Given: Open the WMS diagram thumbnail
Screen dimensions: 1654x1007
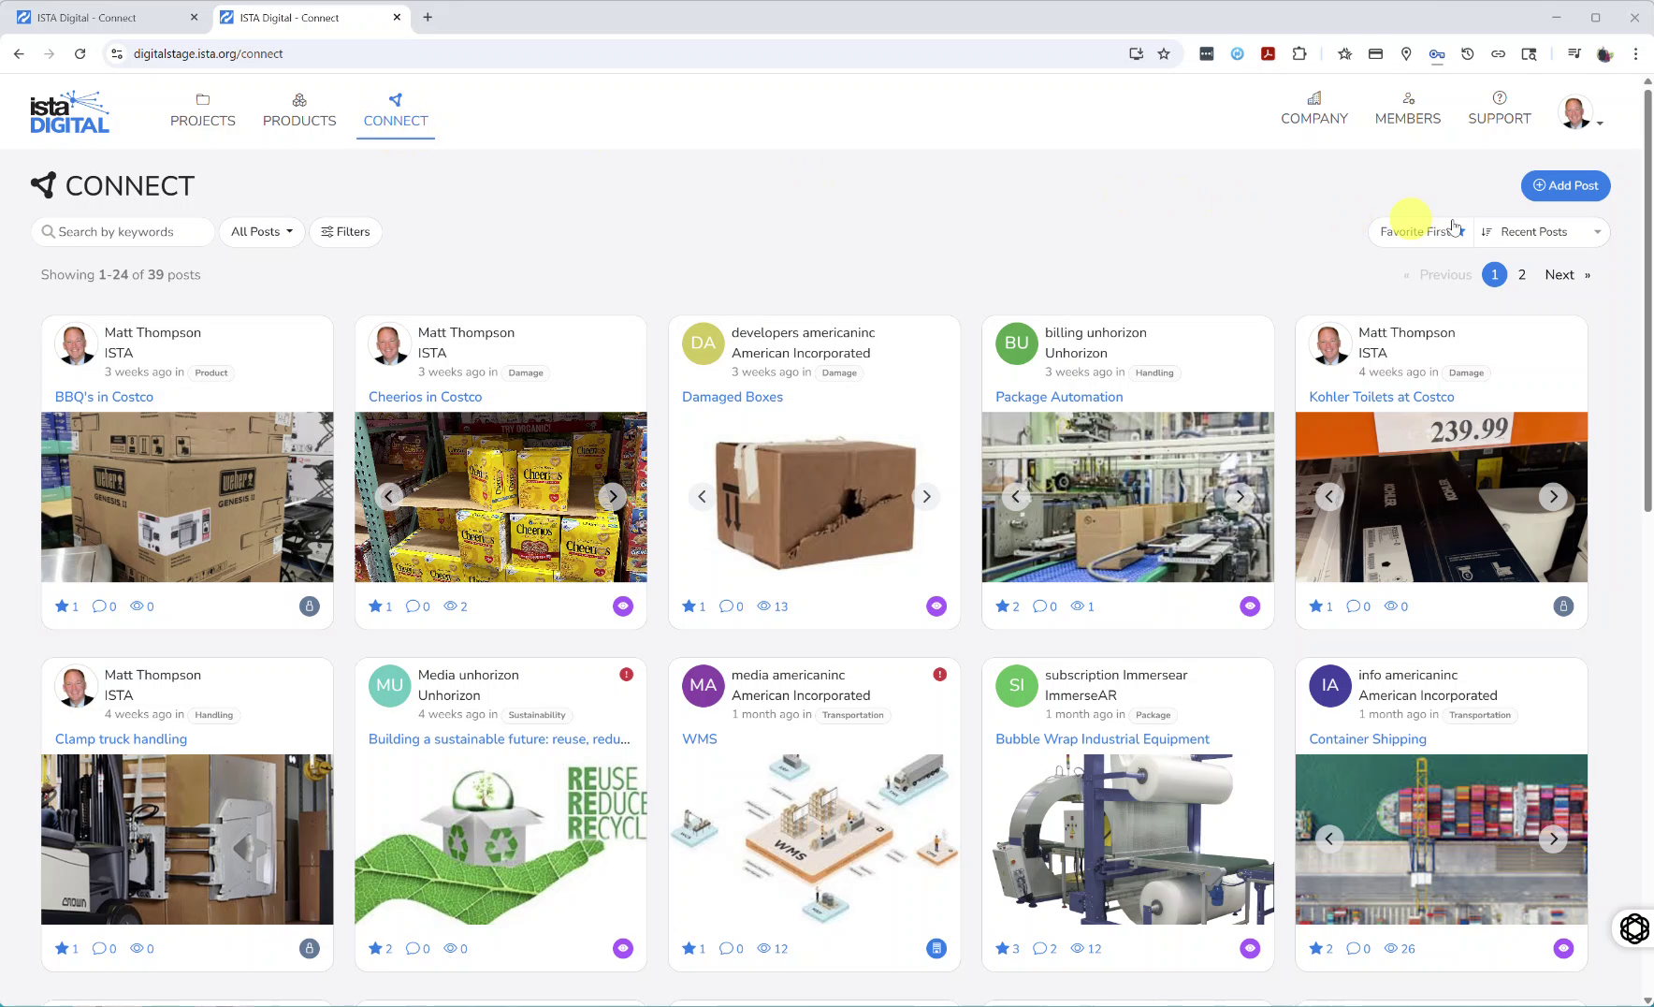Looking at the screenshot, I should pos(814,839).
